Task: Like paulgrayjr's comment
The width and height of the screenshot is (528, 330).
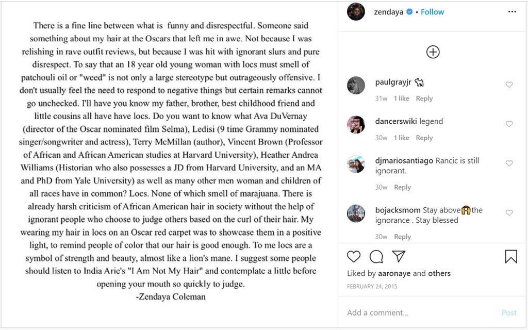Action: 509,85
